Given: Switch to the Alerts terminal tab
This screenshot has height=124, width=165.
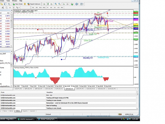Looking at the screenshot, I should (11, 111).
